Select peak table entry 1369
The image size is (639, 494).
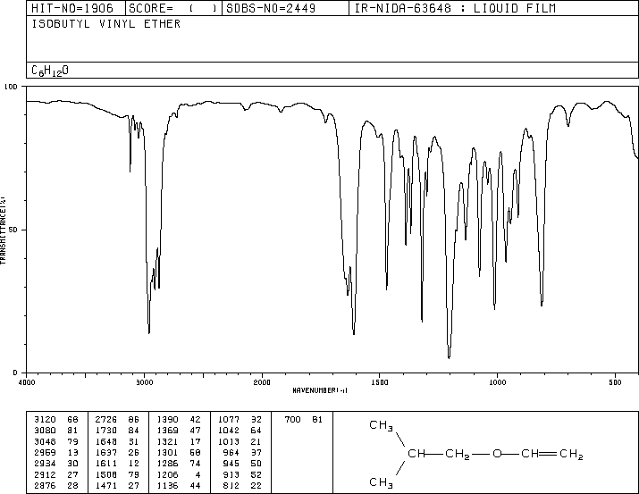pyautogui.click(x=167, y=431)
